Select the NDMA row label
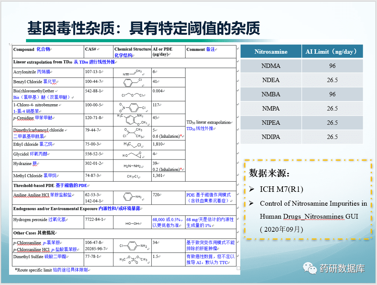377x285 pixels. (x=271, y=66)
